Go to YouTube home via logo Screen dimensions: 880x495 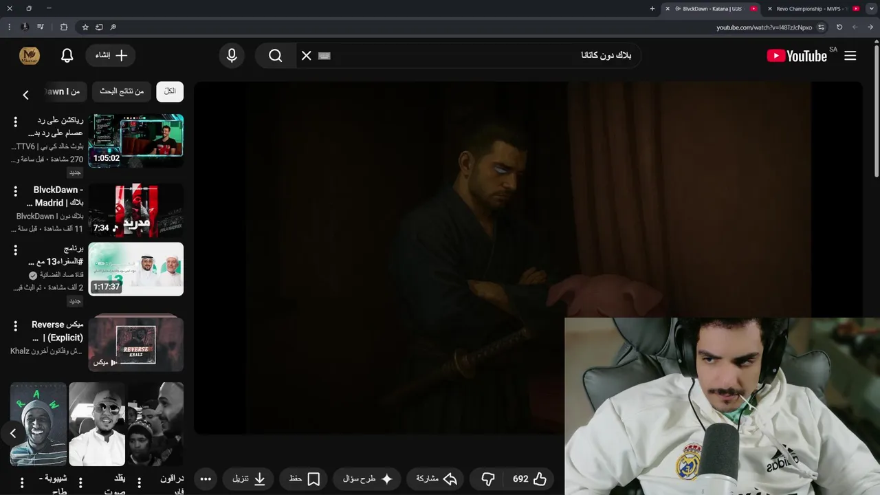797,56
